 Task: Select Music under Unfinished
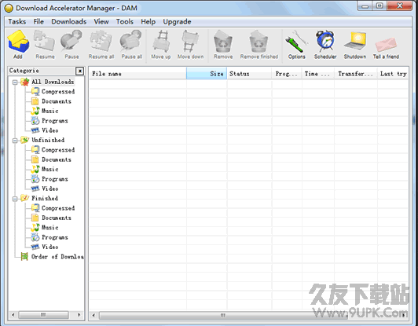coord(49,169)
